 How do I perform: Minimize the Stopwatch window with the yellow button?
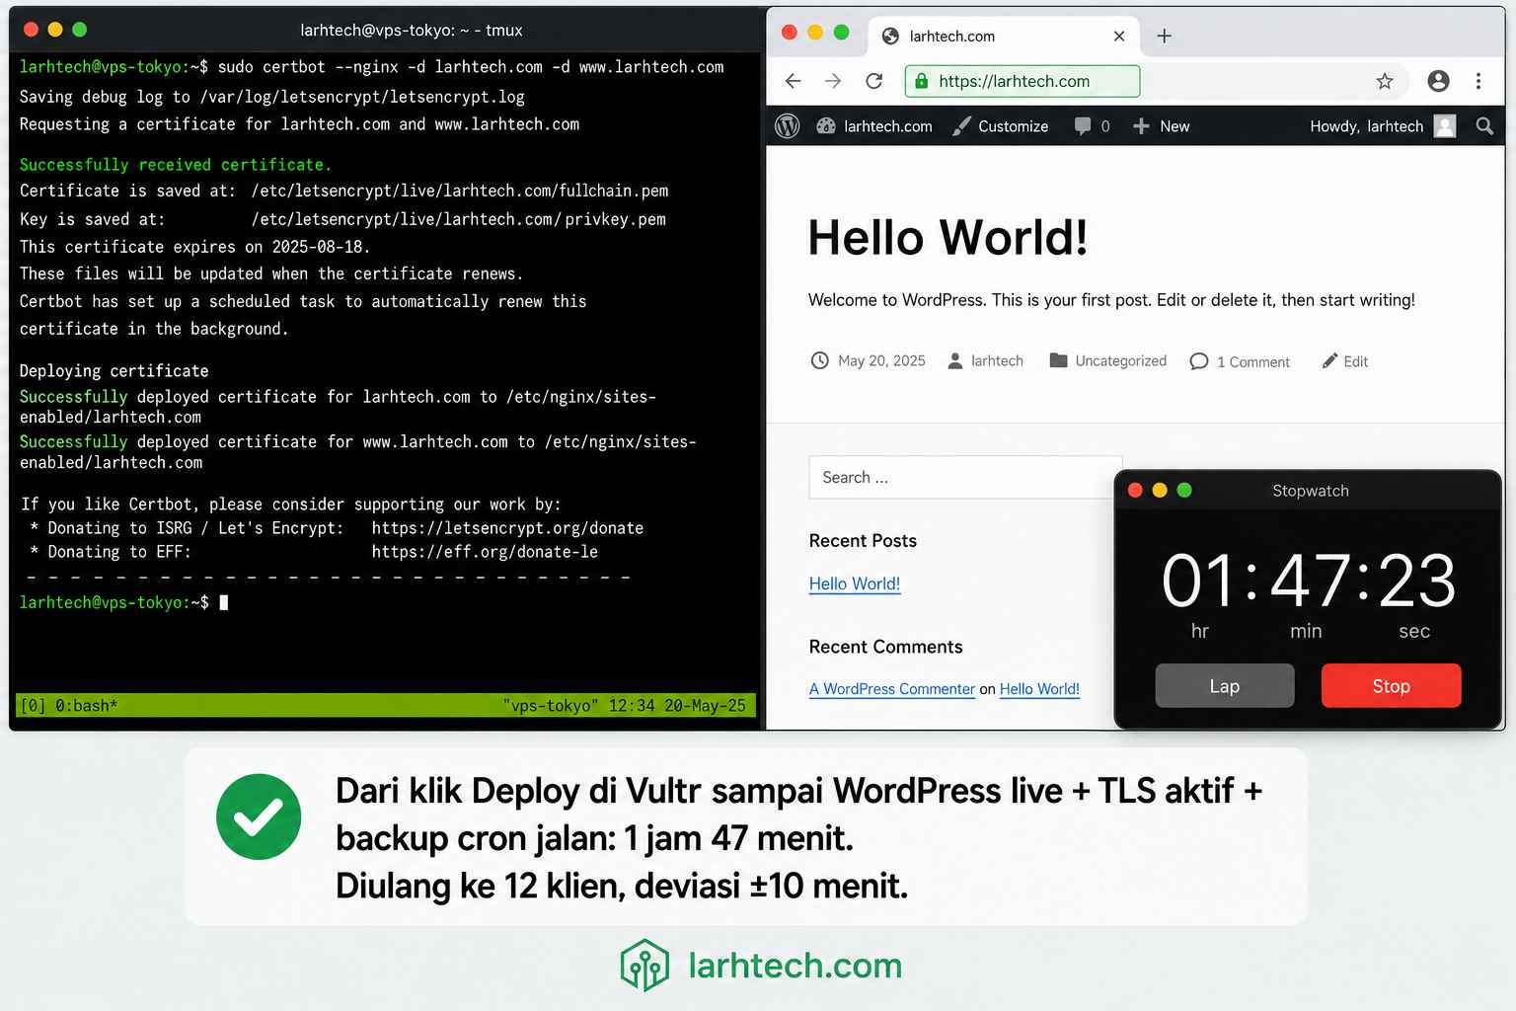(1160, 491)
